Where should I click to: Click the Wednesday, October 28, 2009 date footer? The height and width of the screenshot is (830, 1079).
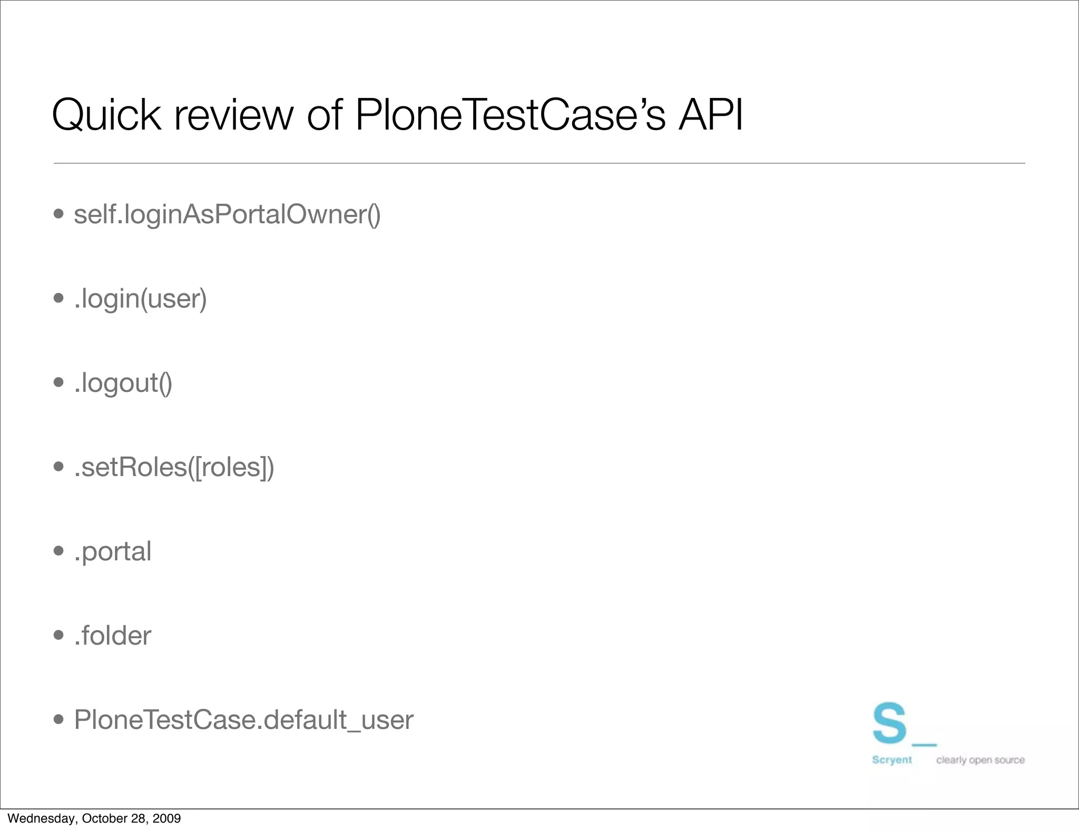[x=94, y=818]
